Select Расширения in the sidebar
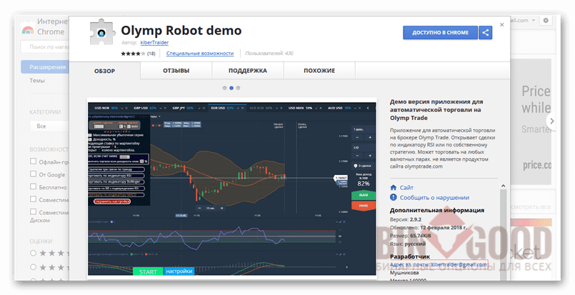The width and height of the screenshot is (575, 295). (45, 67)
